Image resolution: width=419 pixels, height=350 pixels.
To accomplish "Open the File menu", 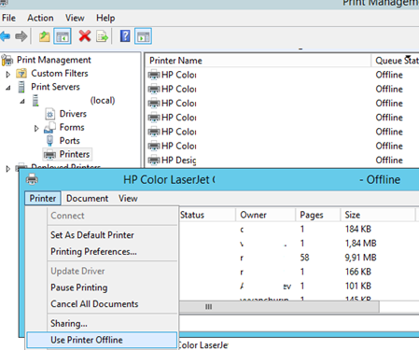I will tap(8, 18).
